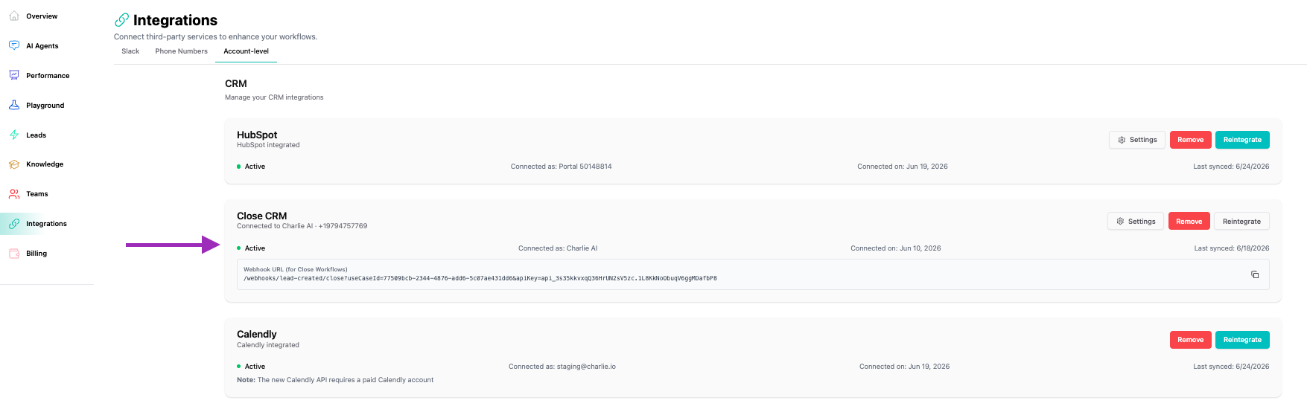Reintegrate the Calendly connection
This screenshot has height=406, width=1307.
1242,340
